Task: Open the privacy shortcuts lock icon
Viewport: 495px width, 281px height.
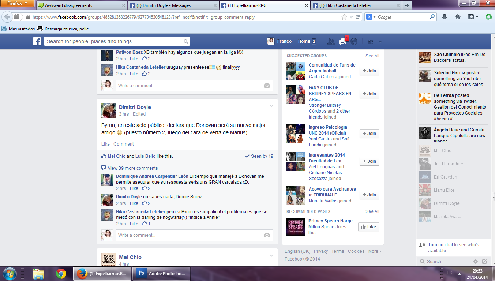Action: coord(371,42)
